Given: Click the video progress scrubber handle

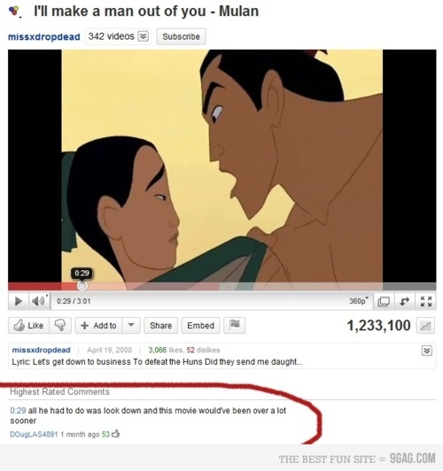Looking at the screenshot, I should pos(82,286).
